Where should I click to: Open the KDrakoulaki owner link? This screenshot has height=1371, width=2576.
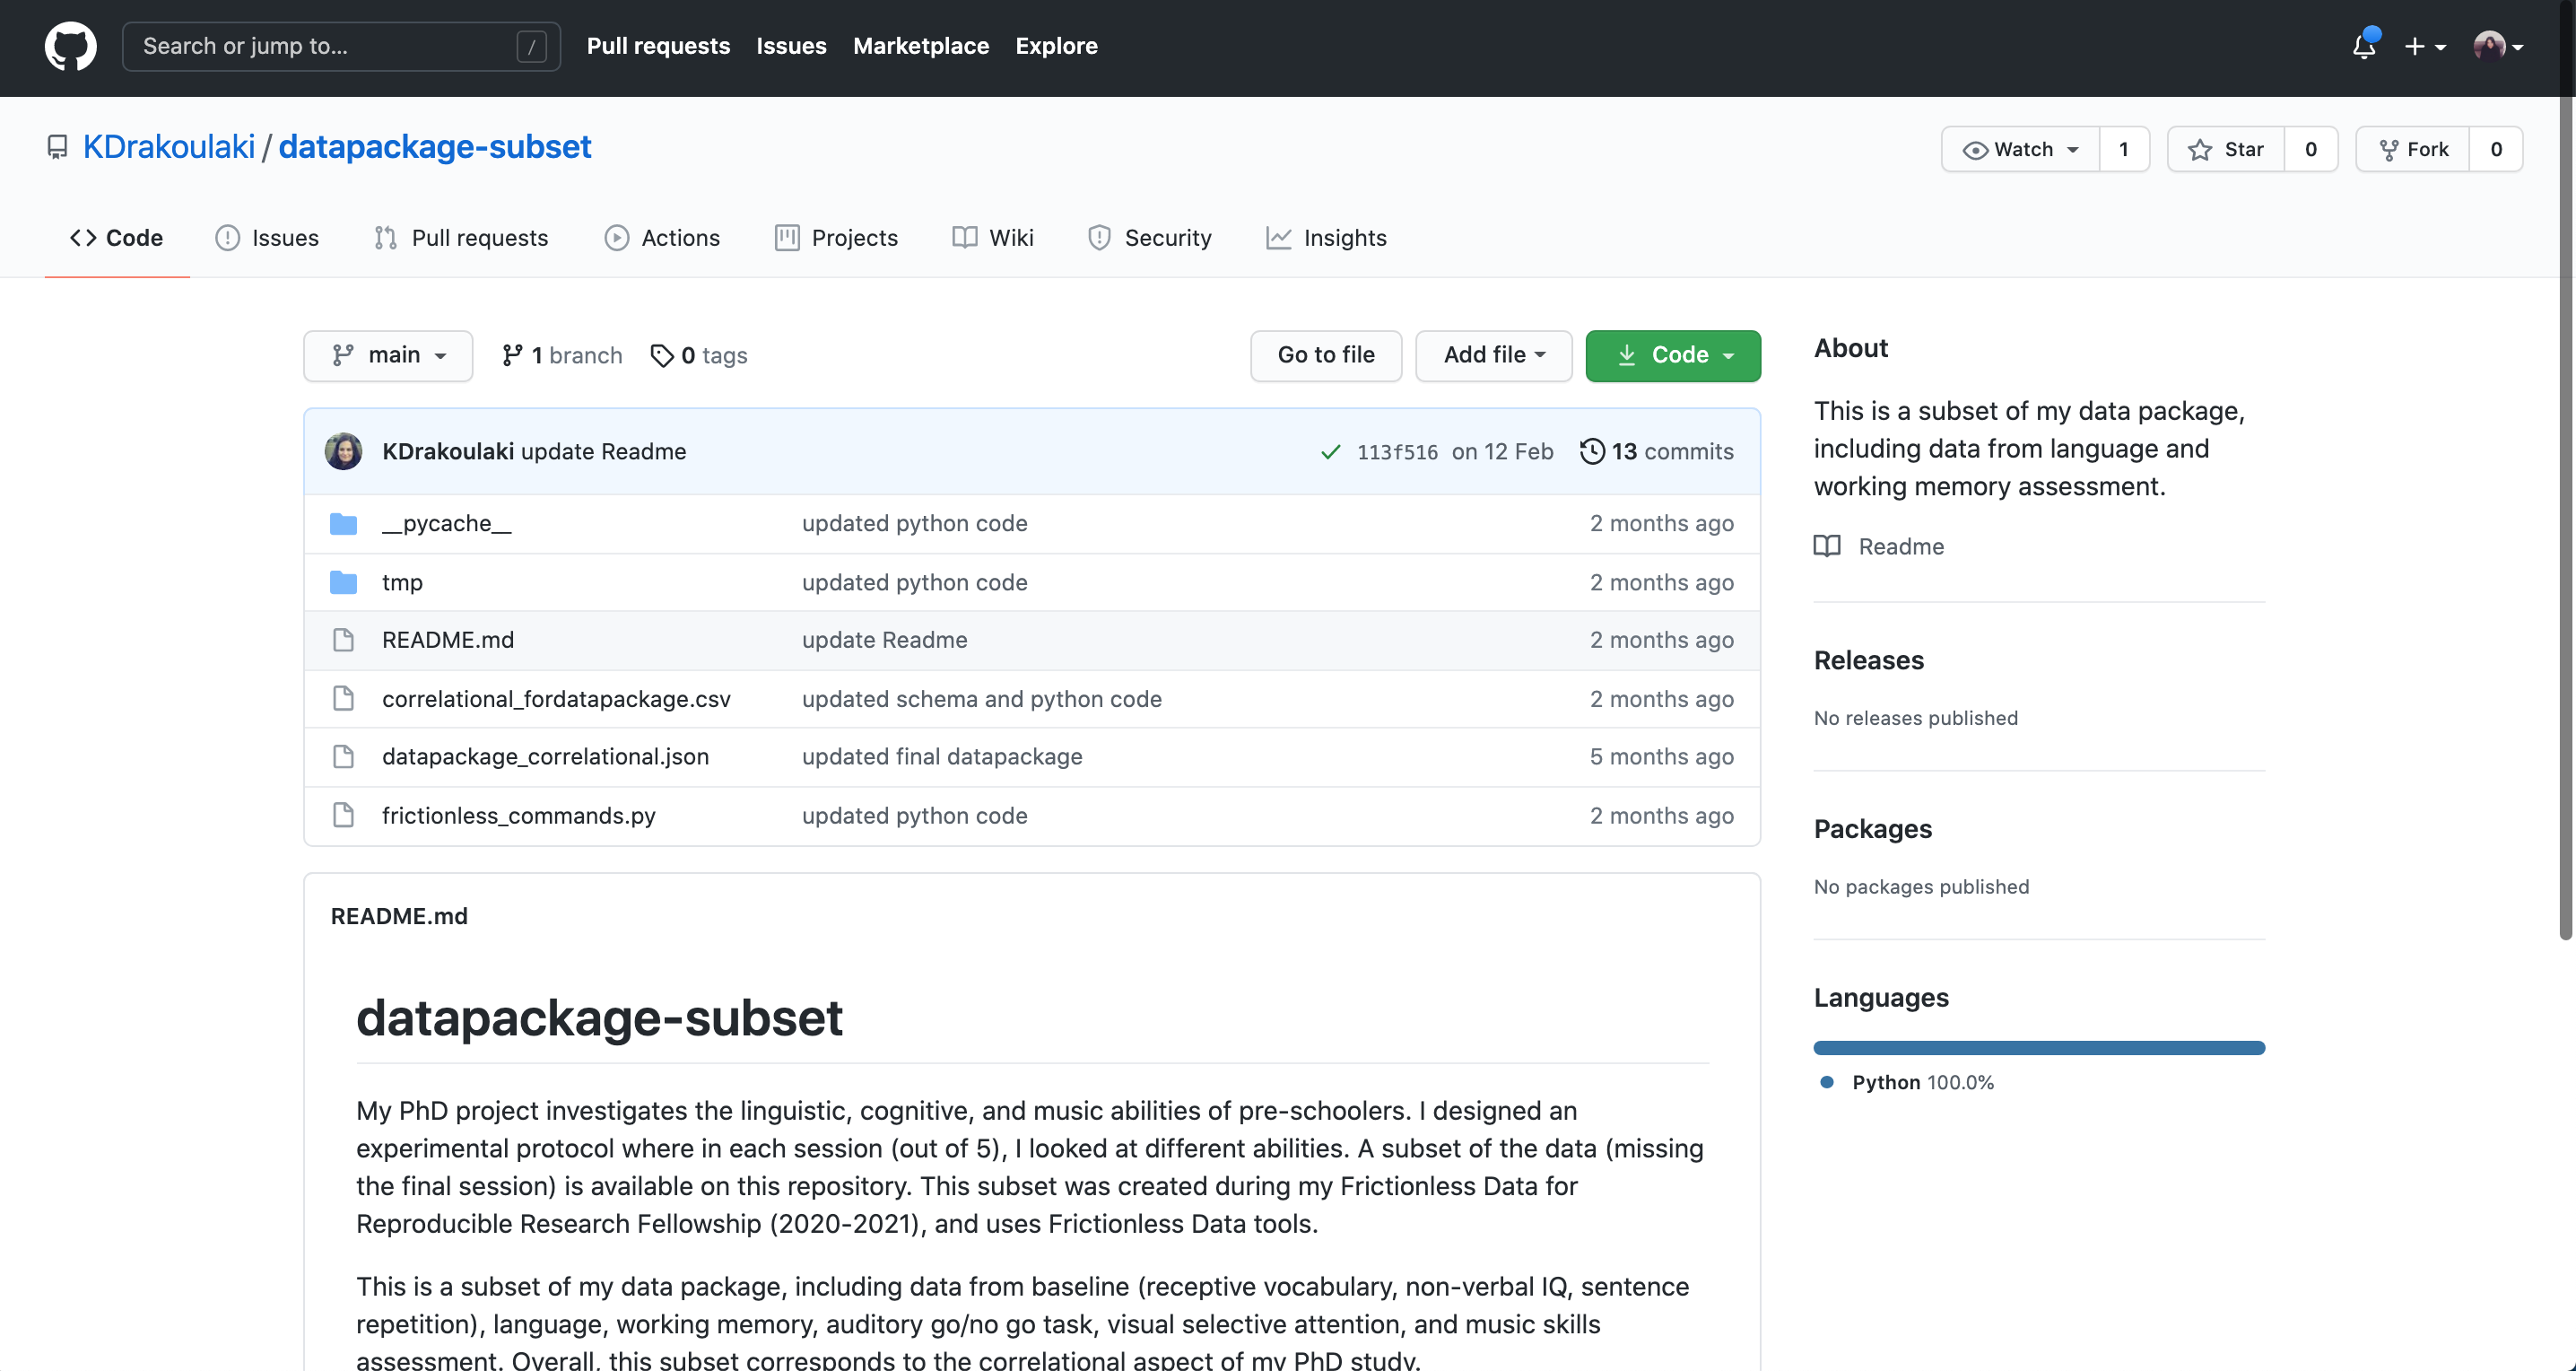pos(168,147)
